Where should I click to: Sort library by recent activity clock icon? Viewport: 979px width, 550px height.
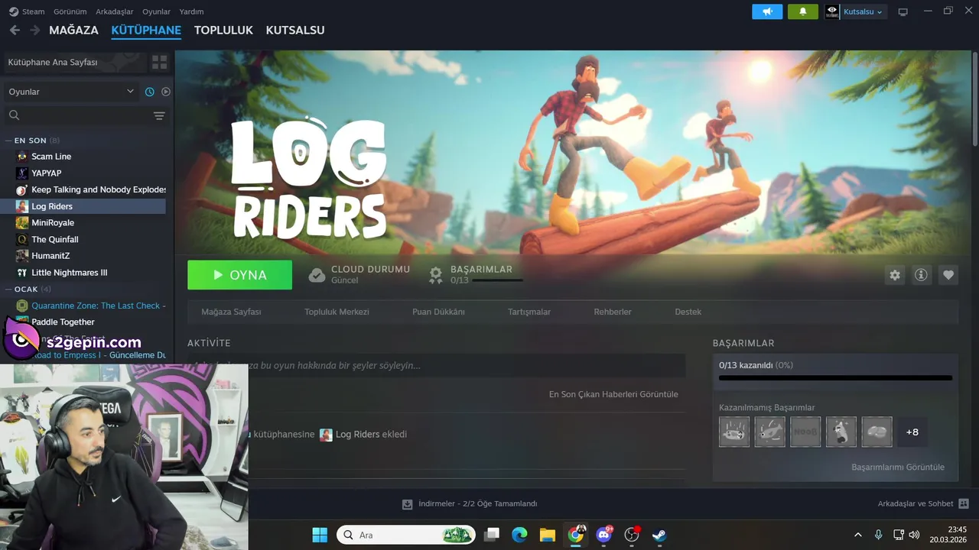(150, 92)
